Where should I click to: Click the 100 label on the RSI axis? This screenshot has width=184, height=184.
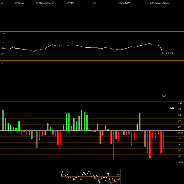(x=3, y=33)
